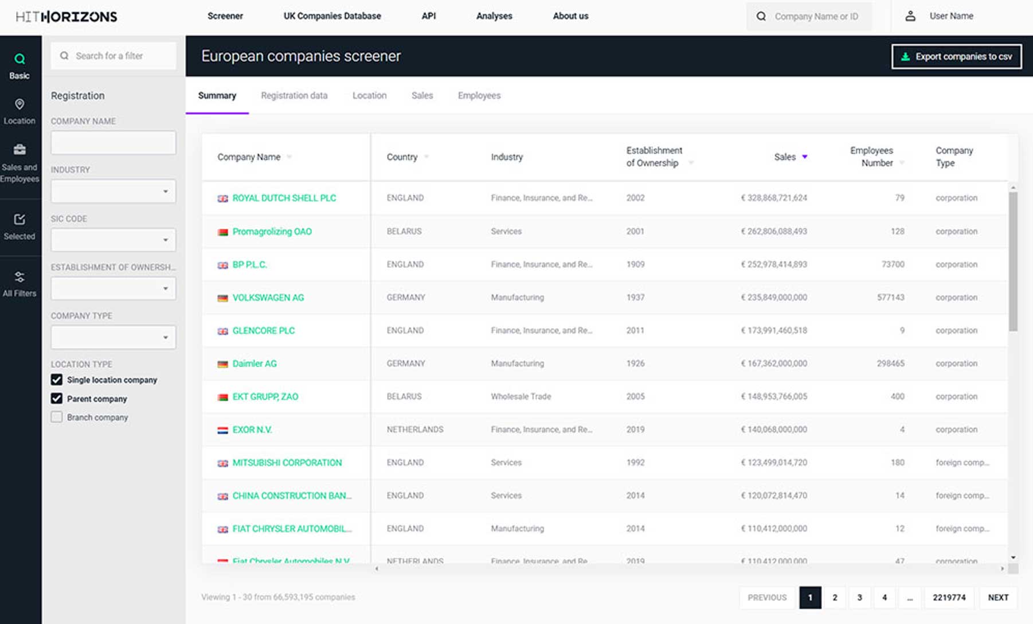Check Branch company checkbox
The height and width of the screenshot is (624, 1033).
coord(57,417)
